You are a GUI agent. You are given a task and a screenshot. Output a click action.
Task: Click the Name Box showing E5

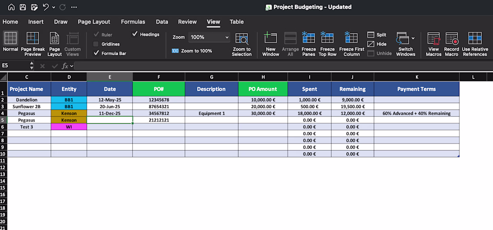coord(14,65)
